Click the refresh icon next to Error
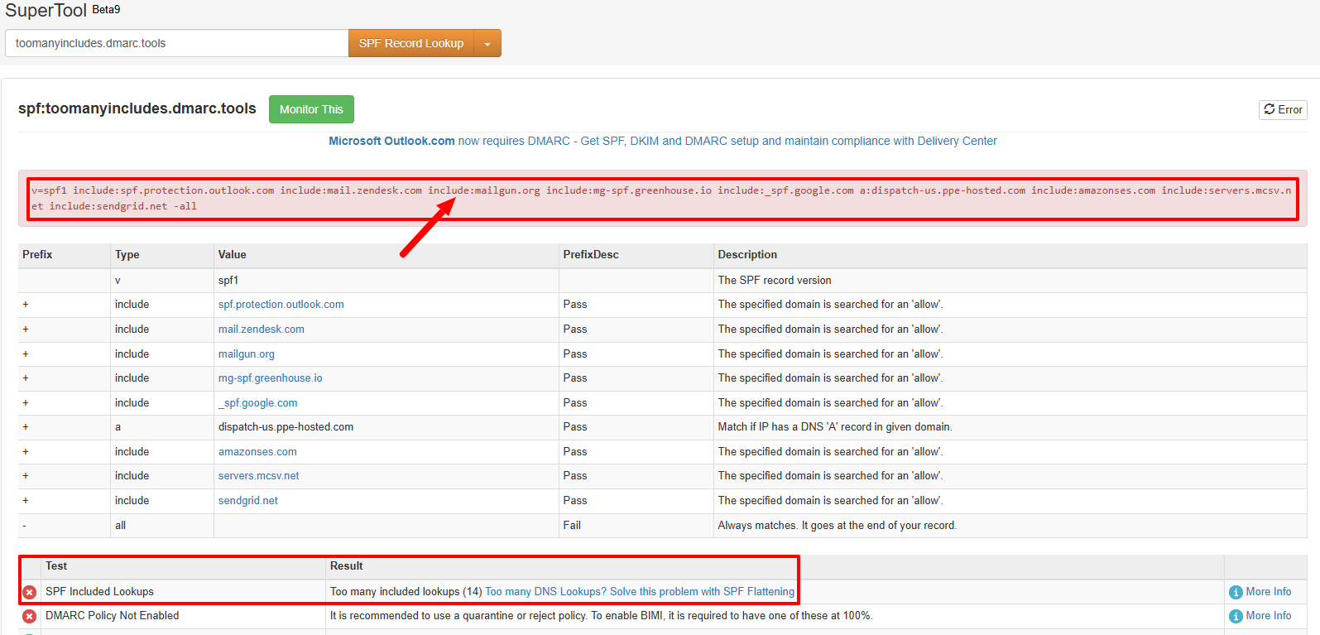Viewport: 1320px width, 635px height. 1270,109
